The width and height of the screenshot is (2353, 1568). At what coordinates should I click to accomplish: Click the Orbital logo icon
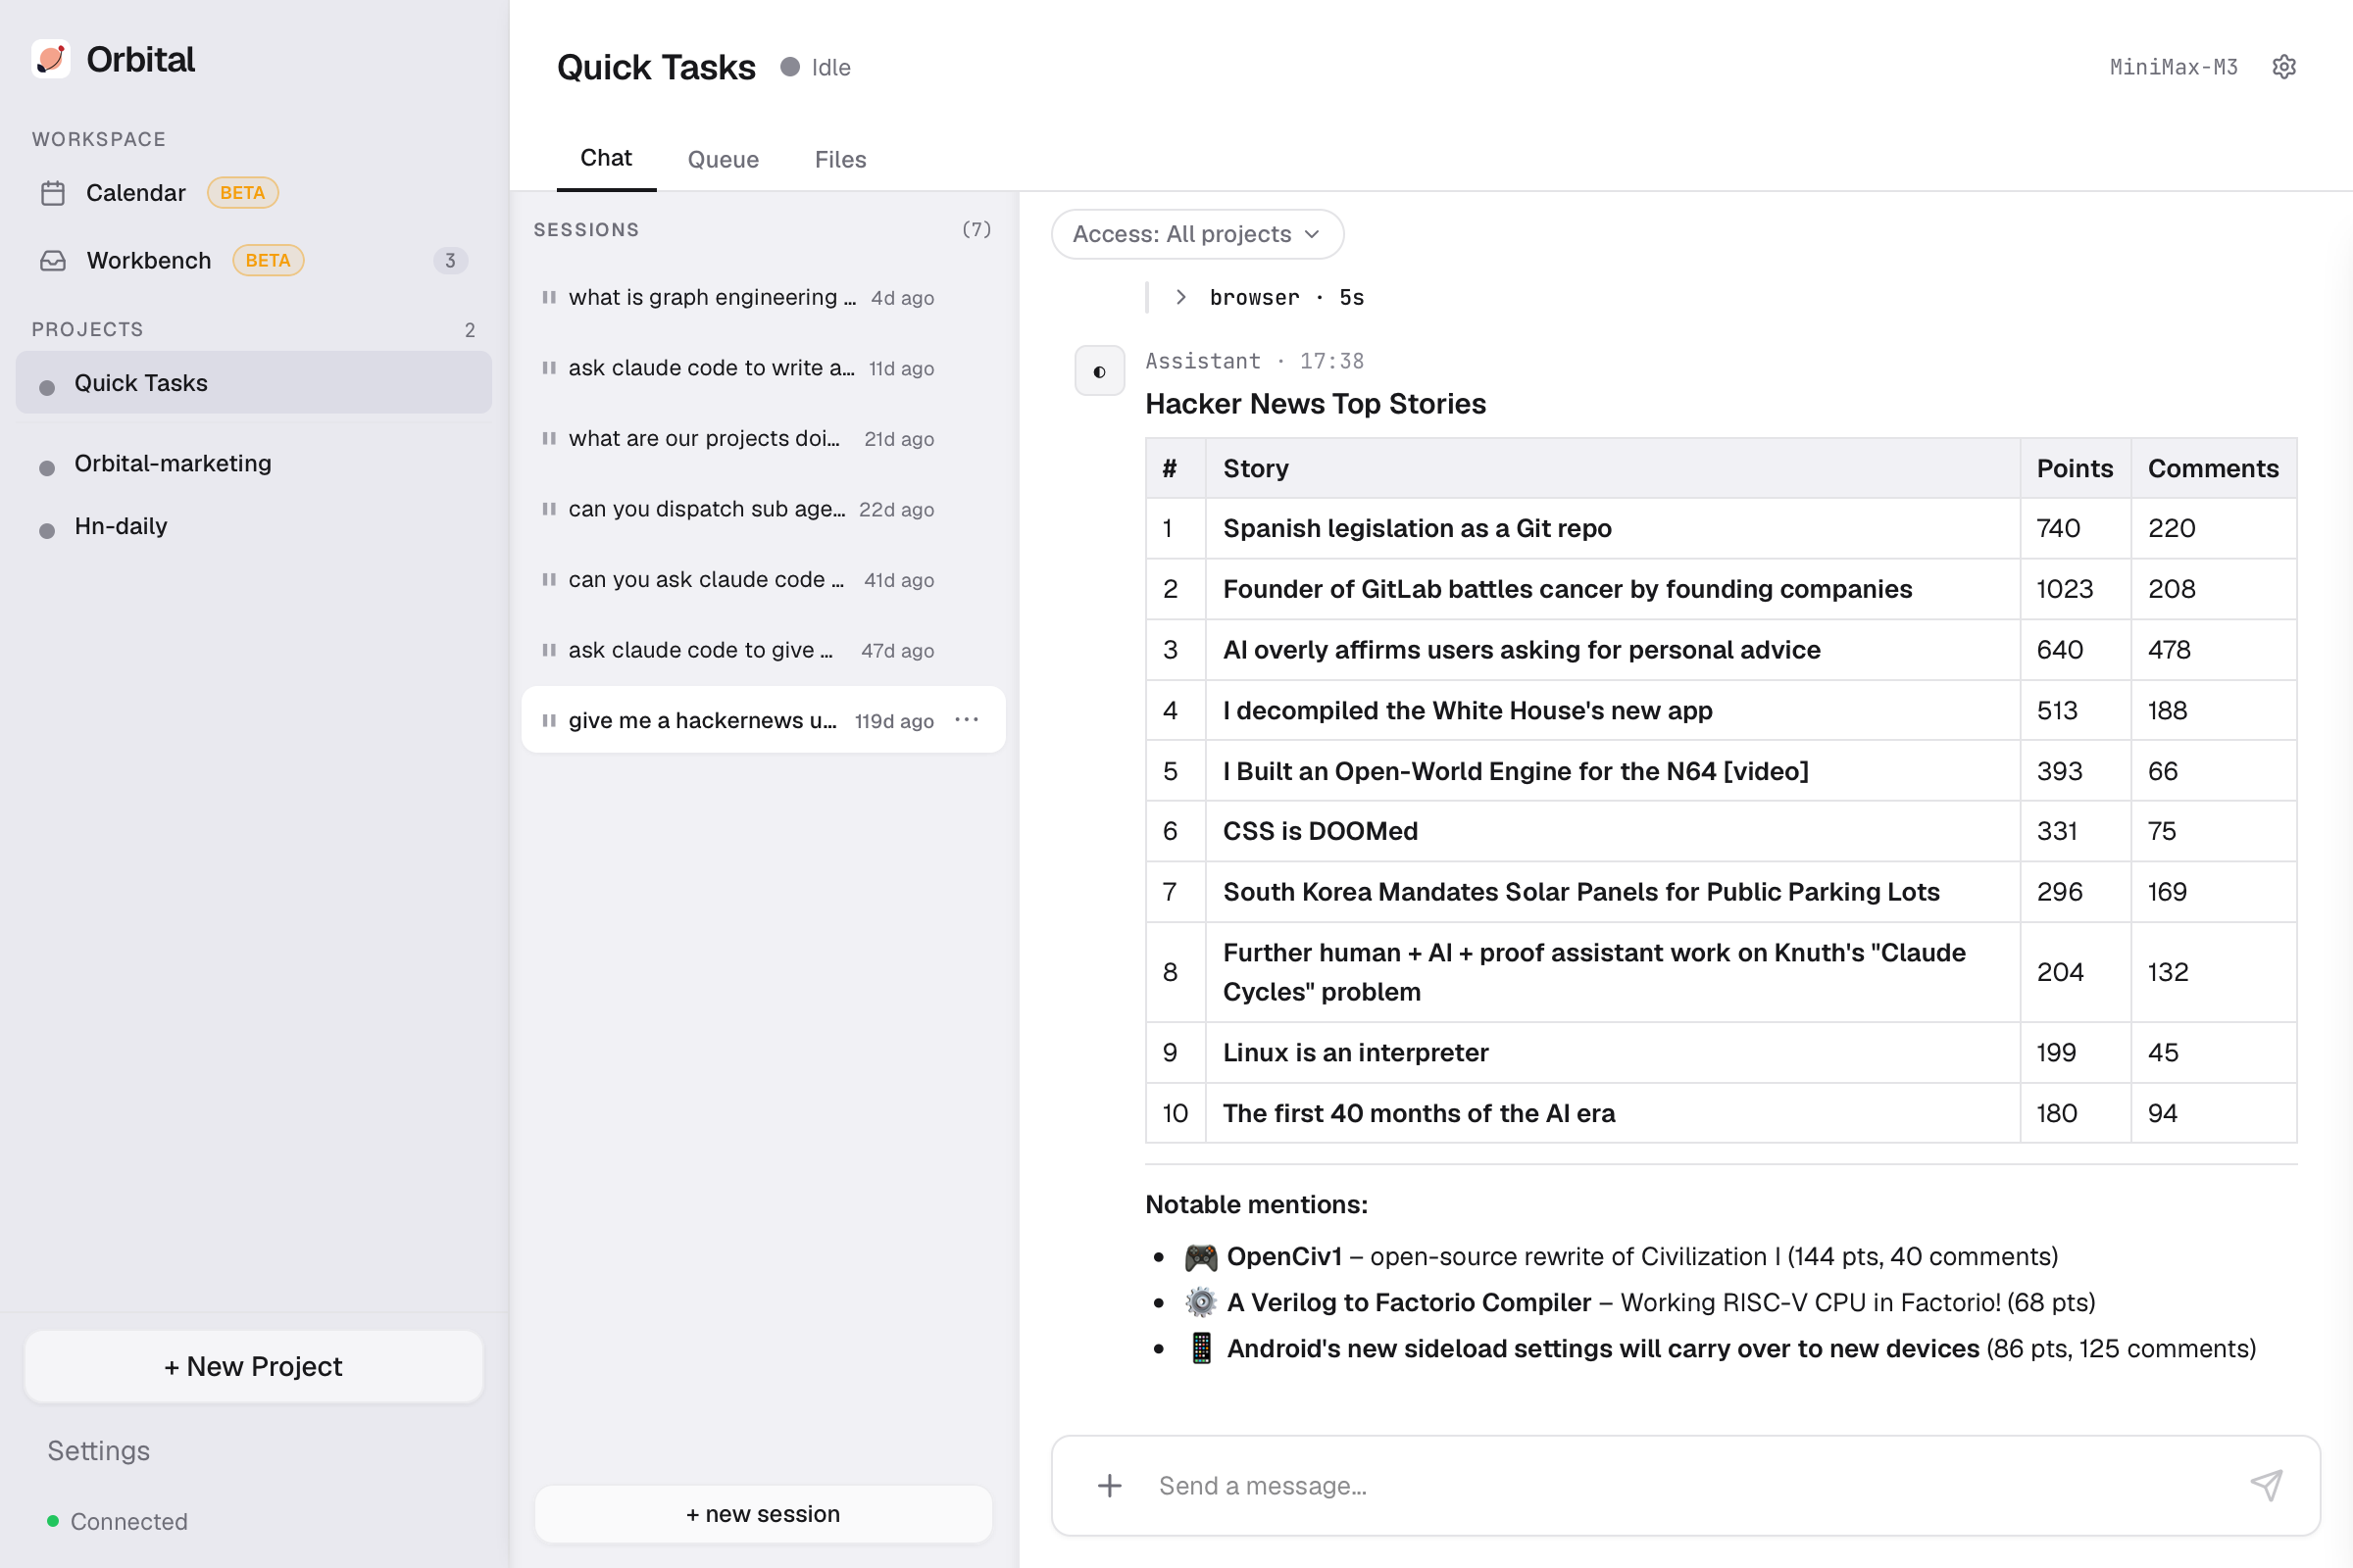(x=51, y=59)
